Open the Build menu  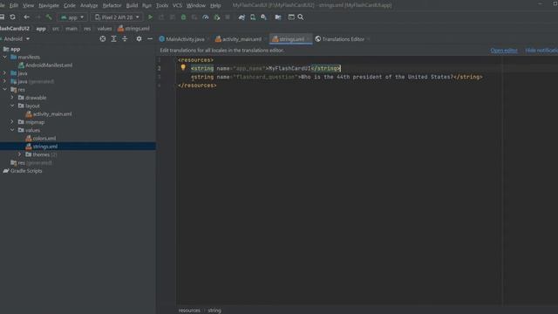(132, 5)
